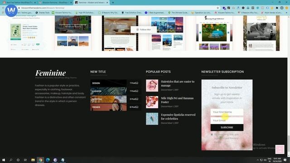Select the Feminine – Modern and Advanced tab
The height and width of the screenshot is (163, 290).
[92, 3]
